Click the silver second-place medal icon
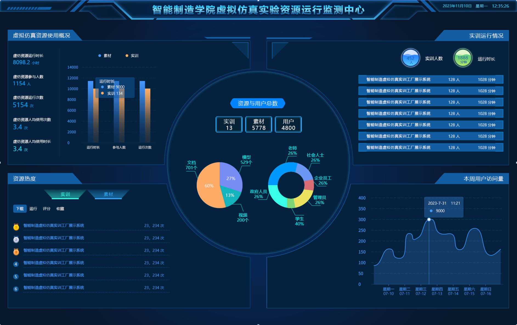 point(16,239)
